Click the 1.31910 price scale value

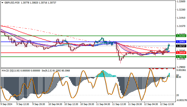click(181, 18)
